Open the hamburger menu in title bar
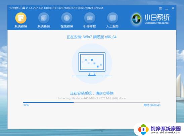 160,8
